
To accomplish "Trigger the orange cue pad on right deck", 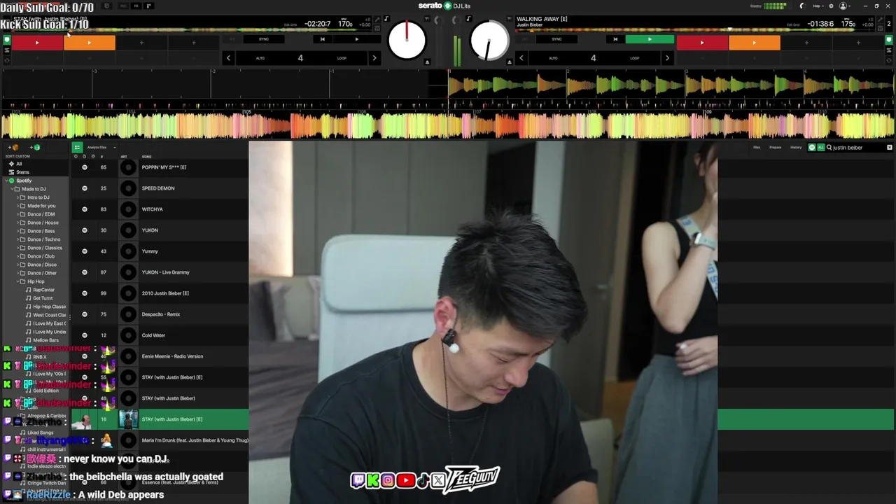I will (754, 43).
